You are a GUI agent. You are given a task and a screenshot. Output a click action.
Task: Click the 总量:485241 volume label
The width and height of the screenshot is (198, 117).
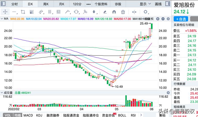pyautogui.click(x=23, y=93)
